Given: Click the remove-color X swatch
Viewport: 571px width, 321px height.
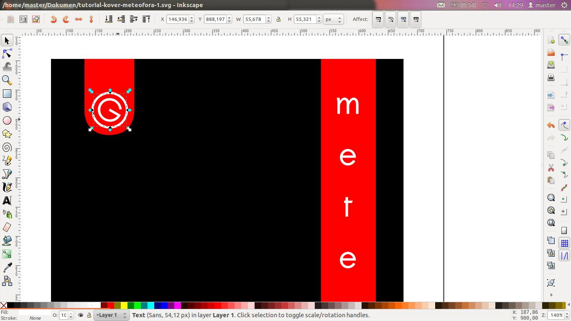Looking at the screenshot, I should 3,306.
